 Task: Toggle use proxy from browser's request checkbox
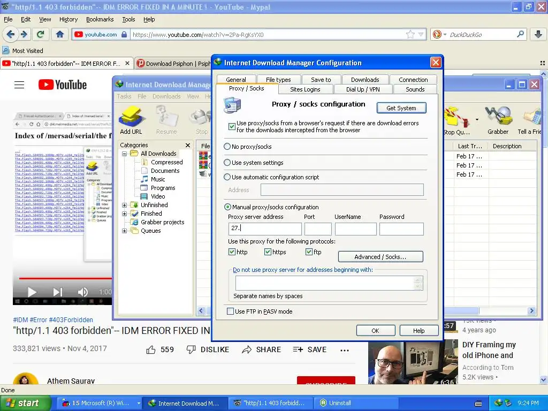(x=232, y=126)
